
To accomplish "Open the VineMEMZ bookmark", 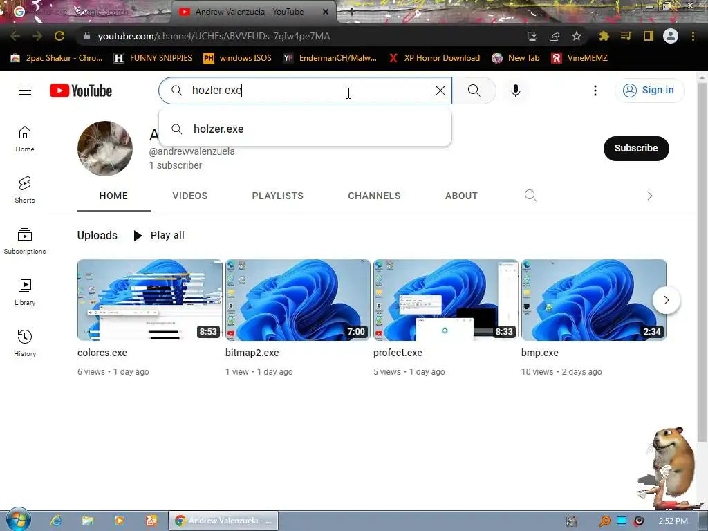I will 580,58.
